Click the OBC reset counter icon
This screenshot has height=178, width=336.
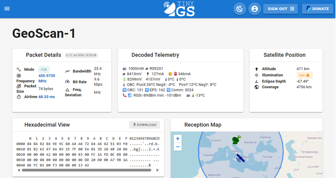point(124,90)
